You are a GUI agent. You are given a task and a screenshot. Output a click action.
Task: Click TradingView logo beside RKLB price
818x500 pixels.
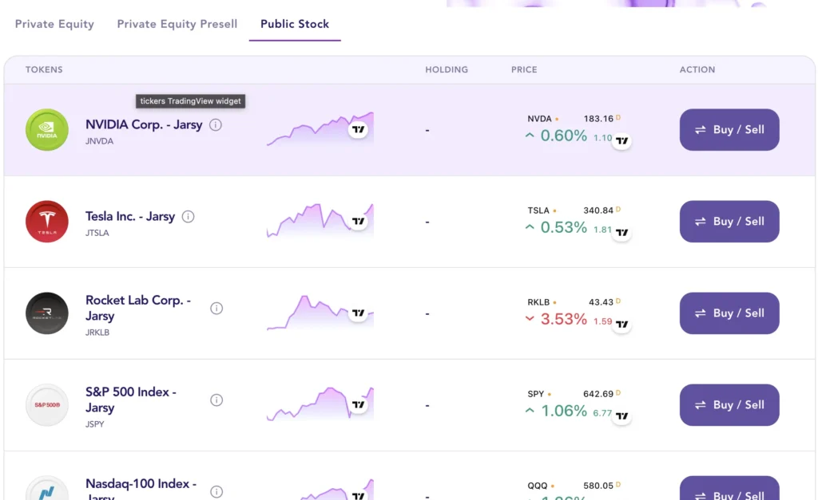coord(621,324)
